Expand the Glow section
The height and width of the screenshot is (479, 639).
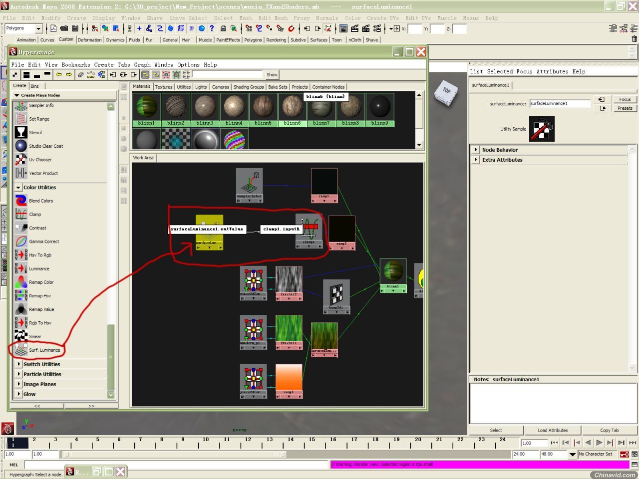pos(19,394)
